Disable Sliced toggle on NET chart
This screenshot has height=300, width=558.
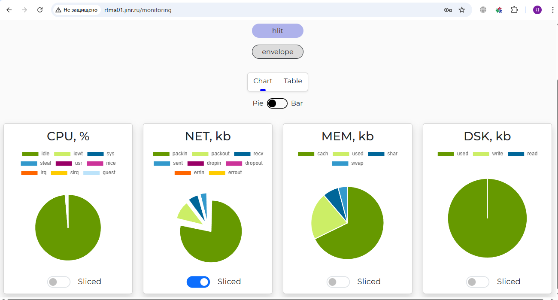(198, 282)
